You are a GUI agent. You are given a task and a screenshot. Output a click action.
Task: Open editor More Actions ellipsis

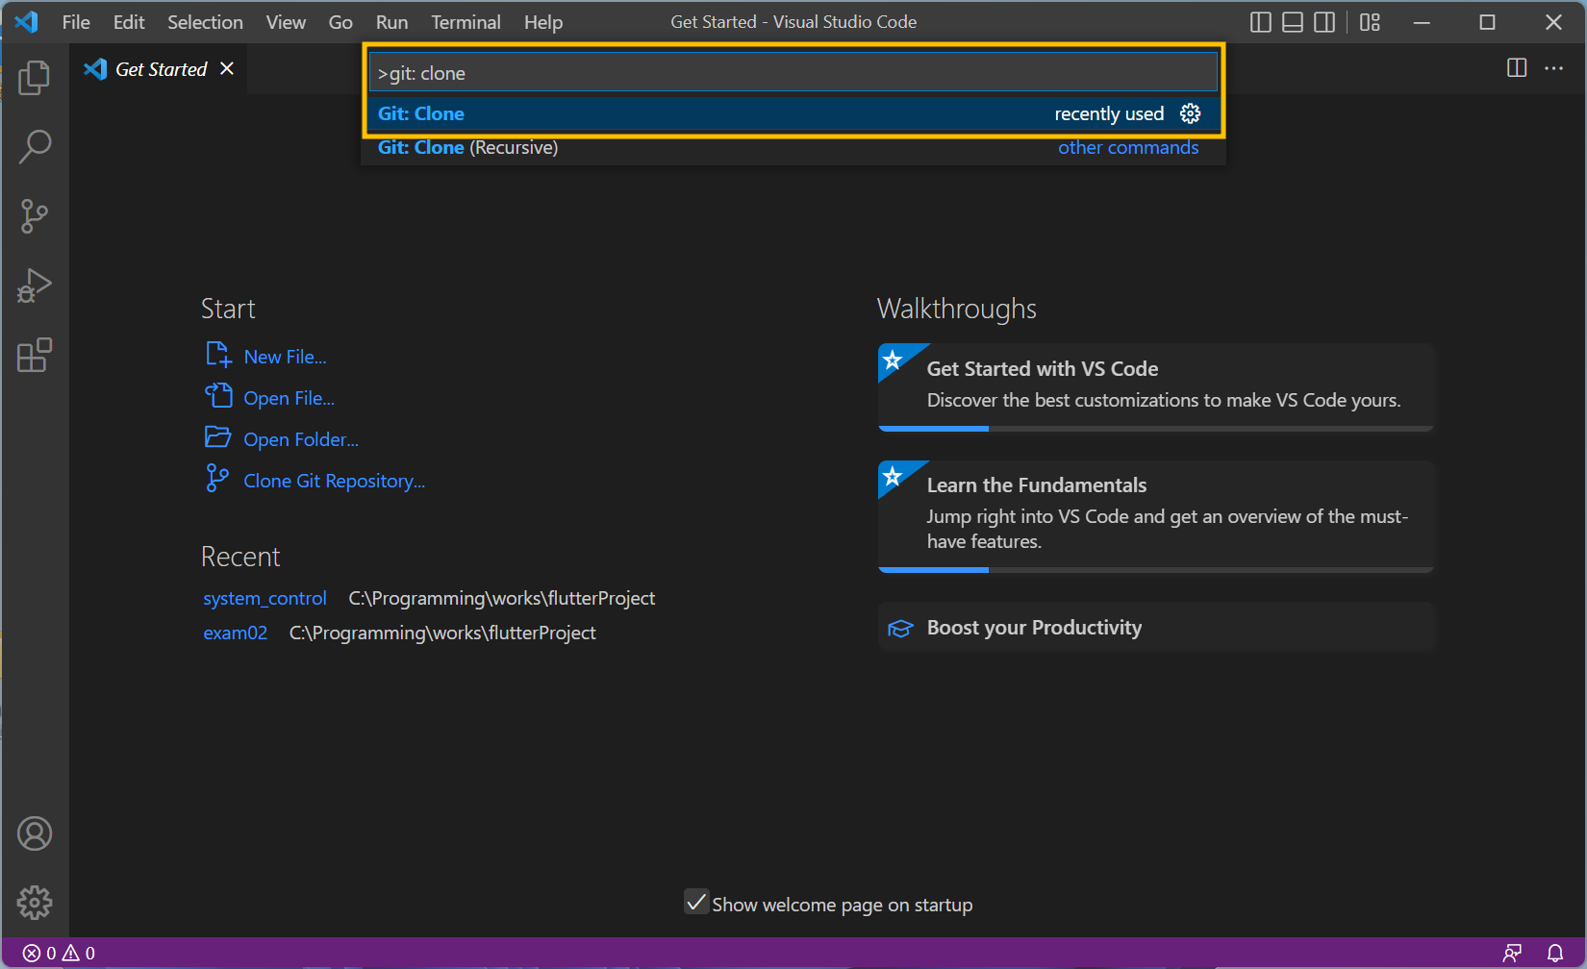point(1553,68)
